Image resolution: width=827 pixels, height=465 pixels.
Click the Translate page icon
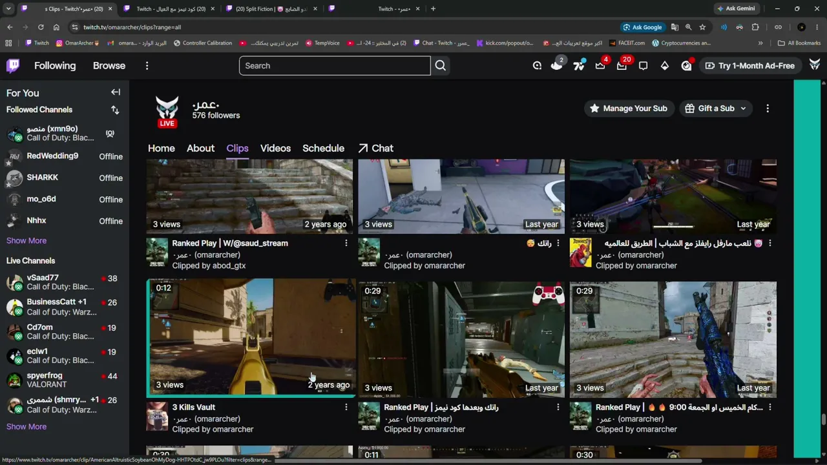point(675,27)
